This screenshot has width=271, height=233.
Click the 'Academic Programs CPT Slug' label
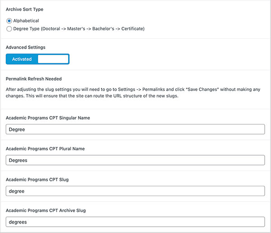click(x=37, y=179)
